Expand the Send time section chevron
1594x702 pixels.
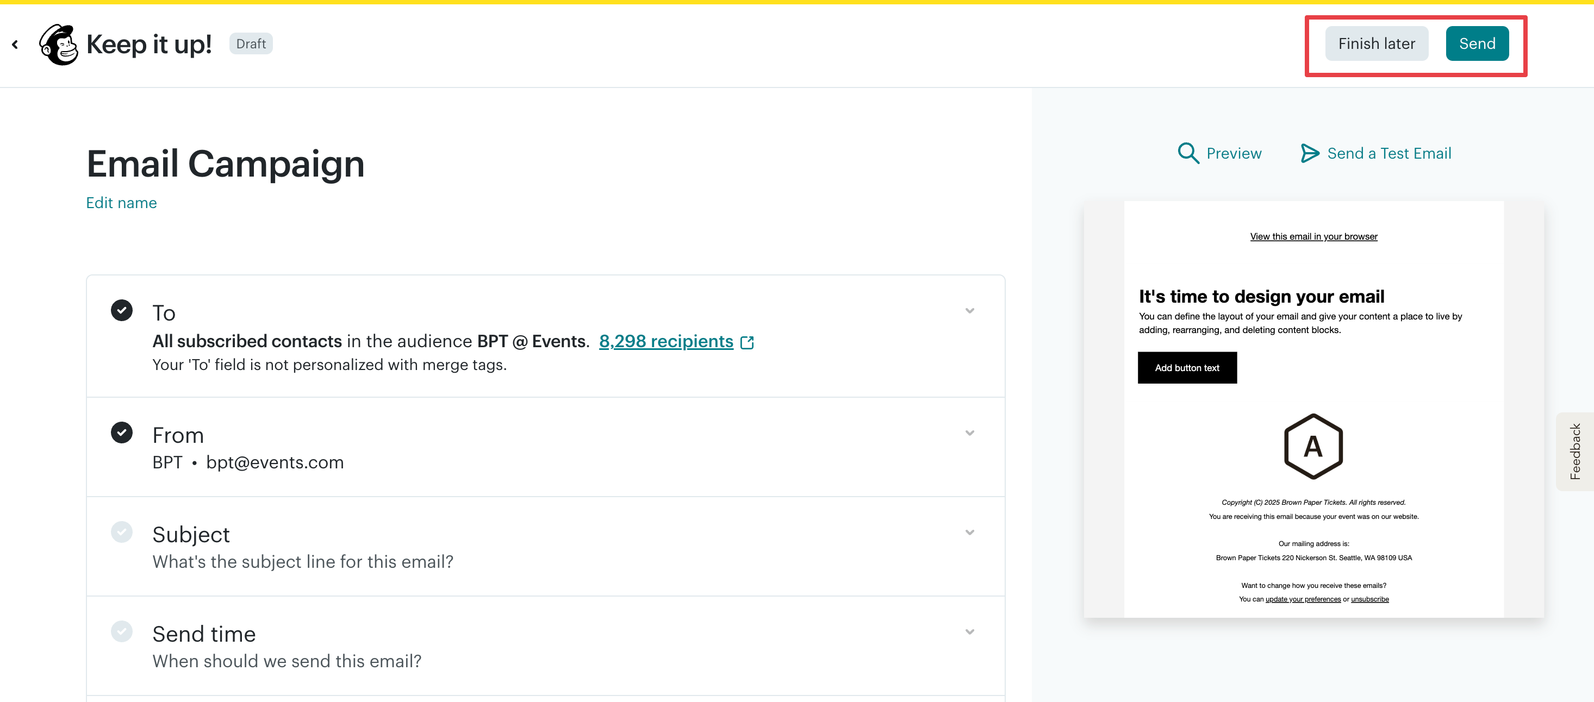click(x=970, y=632)
